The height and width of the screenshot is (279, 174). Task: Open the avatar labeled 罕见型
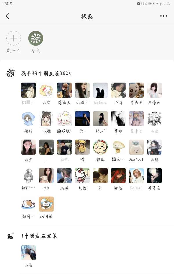[136, 90]
